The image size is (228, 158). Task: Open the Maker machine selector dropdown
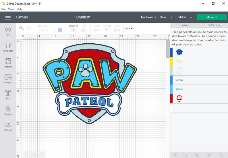click(x=185, y=17)
